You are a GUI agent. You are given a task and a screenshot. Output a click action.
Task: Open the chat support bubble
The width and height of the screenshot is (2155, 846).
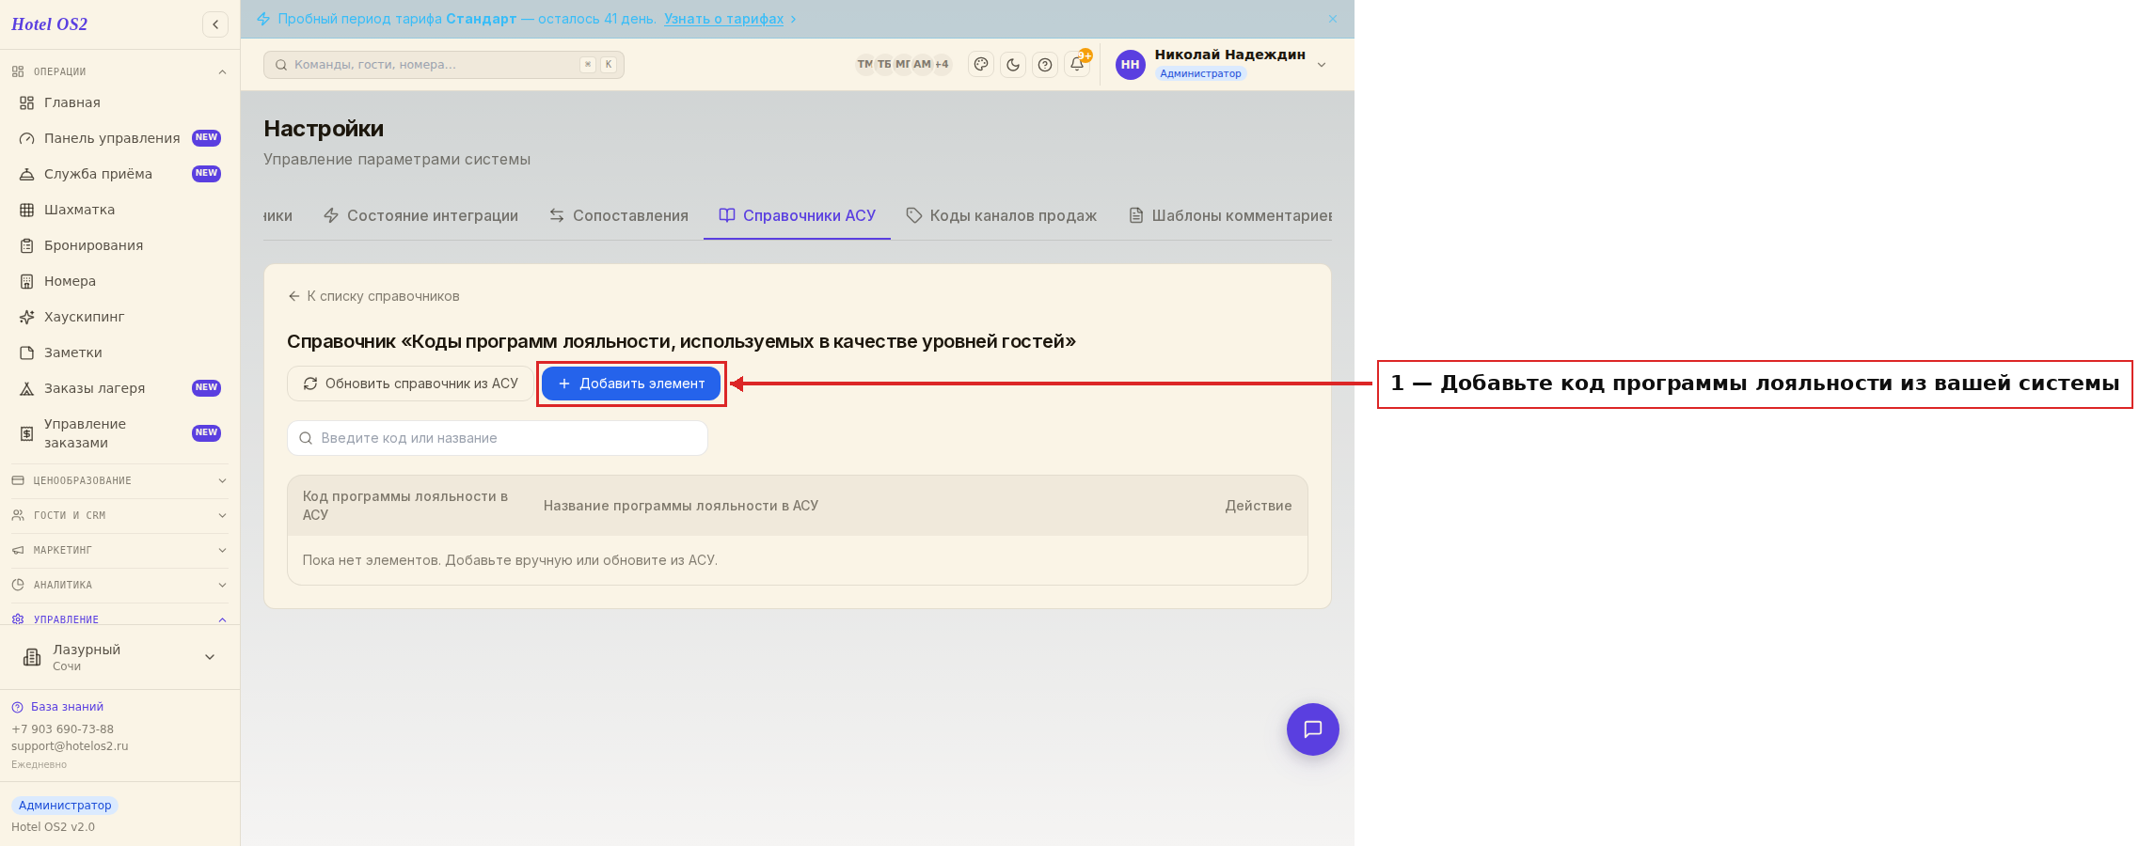tap(1313, 729)
